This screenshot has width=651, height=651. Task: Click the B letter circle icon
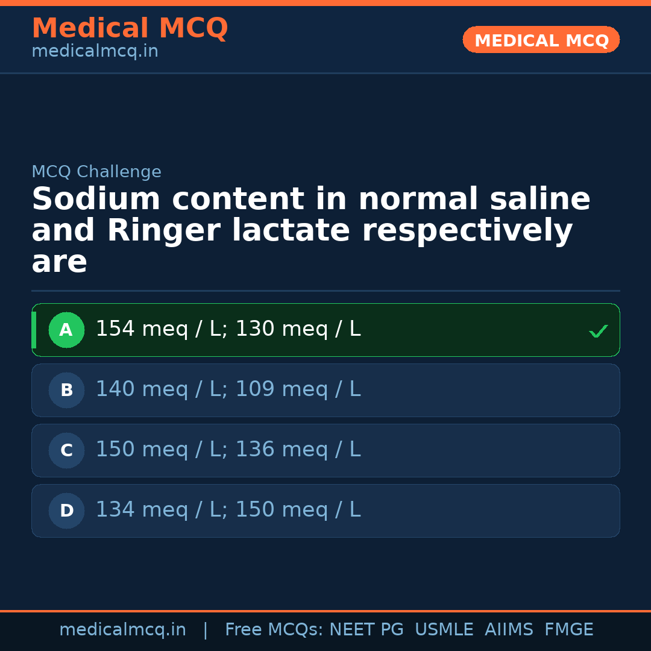coord(66,390)
